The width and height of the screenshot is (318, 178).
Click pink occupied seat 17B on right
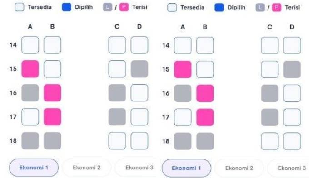tap(205, 117)
